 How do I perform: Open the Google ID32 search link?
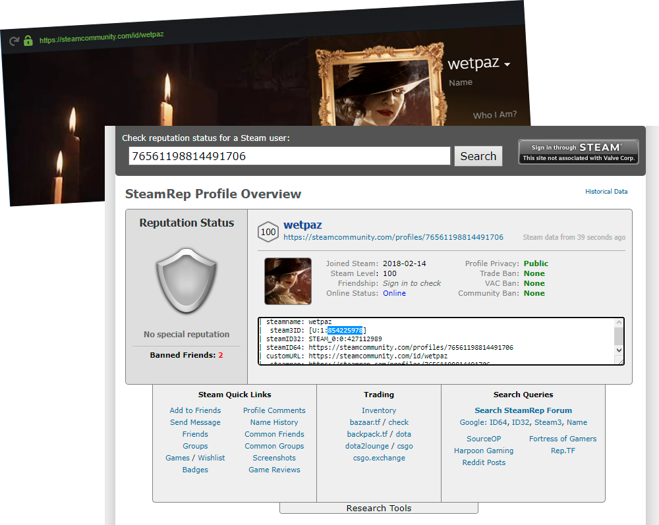(x=521, y=422)
